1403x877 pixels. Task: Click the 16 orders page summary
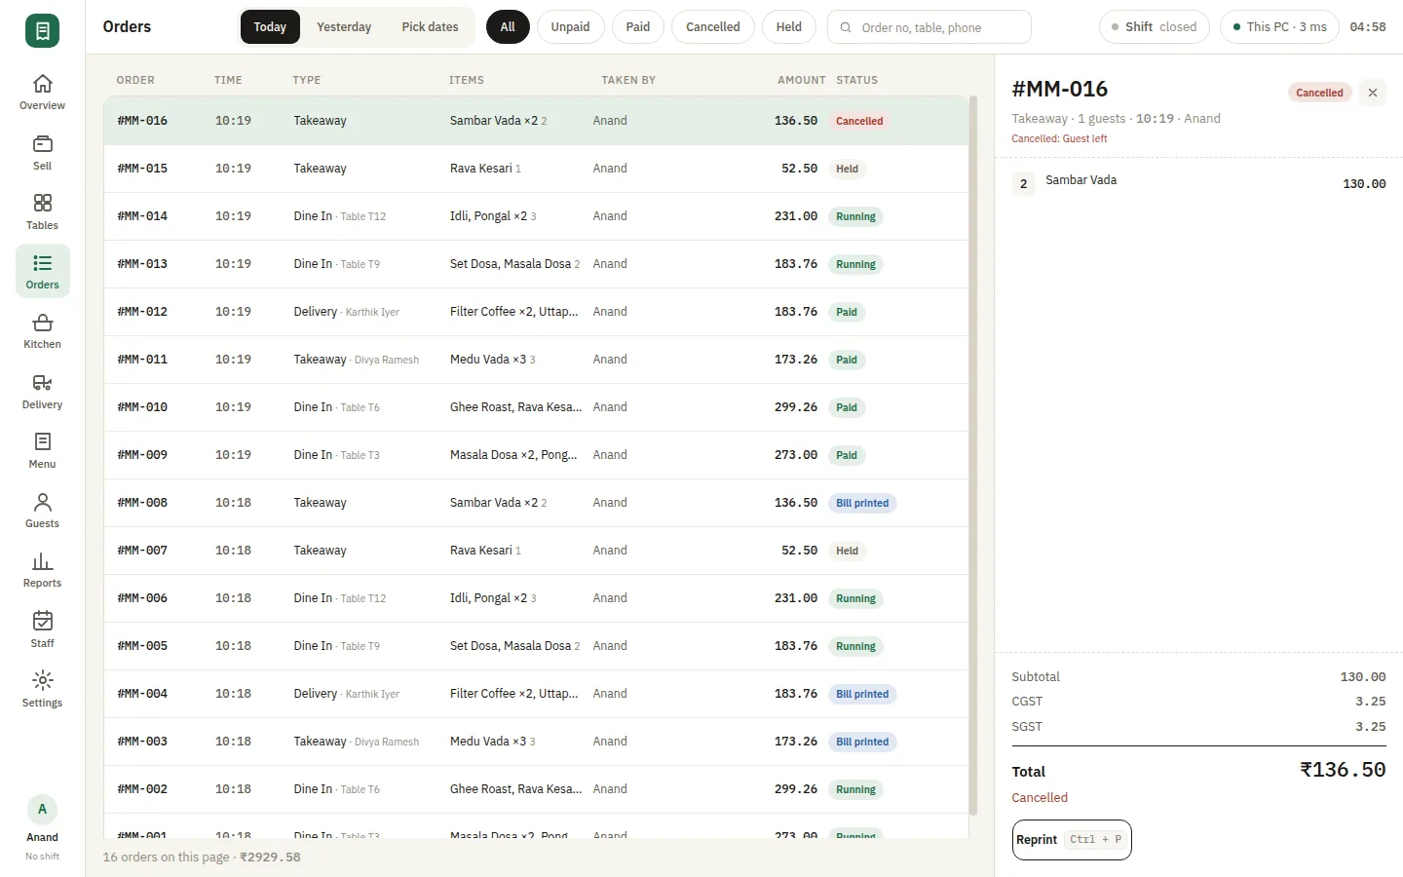point(202,858)
